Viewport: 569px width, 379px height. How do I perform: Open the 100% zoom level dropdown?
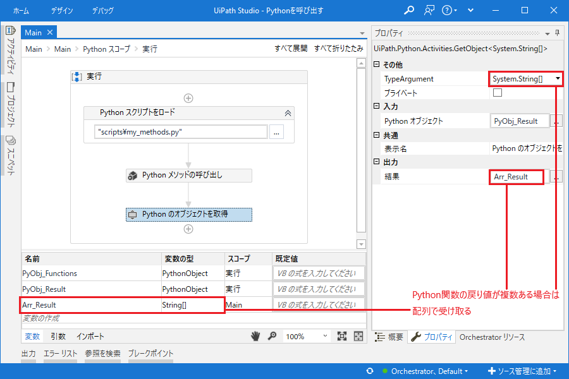(x=307, y=337)
